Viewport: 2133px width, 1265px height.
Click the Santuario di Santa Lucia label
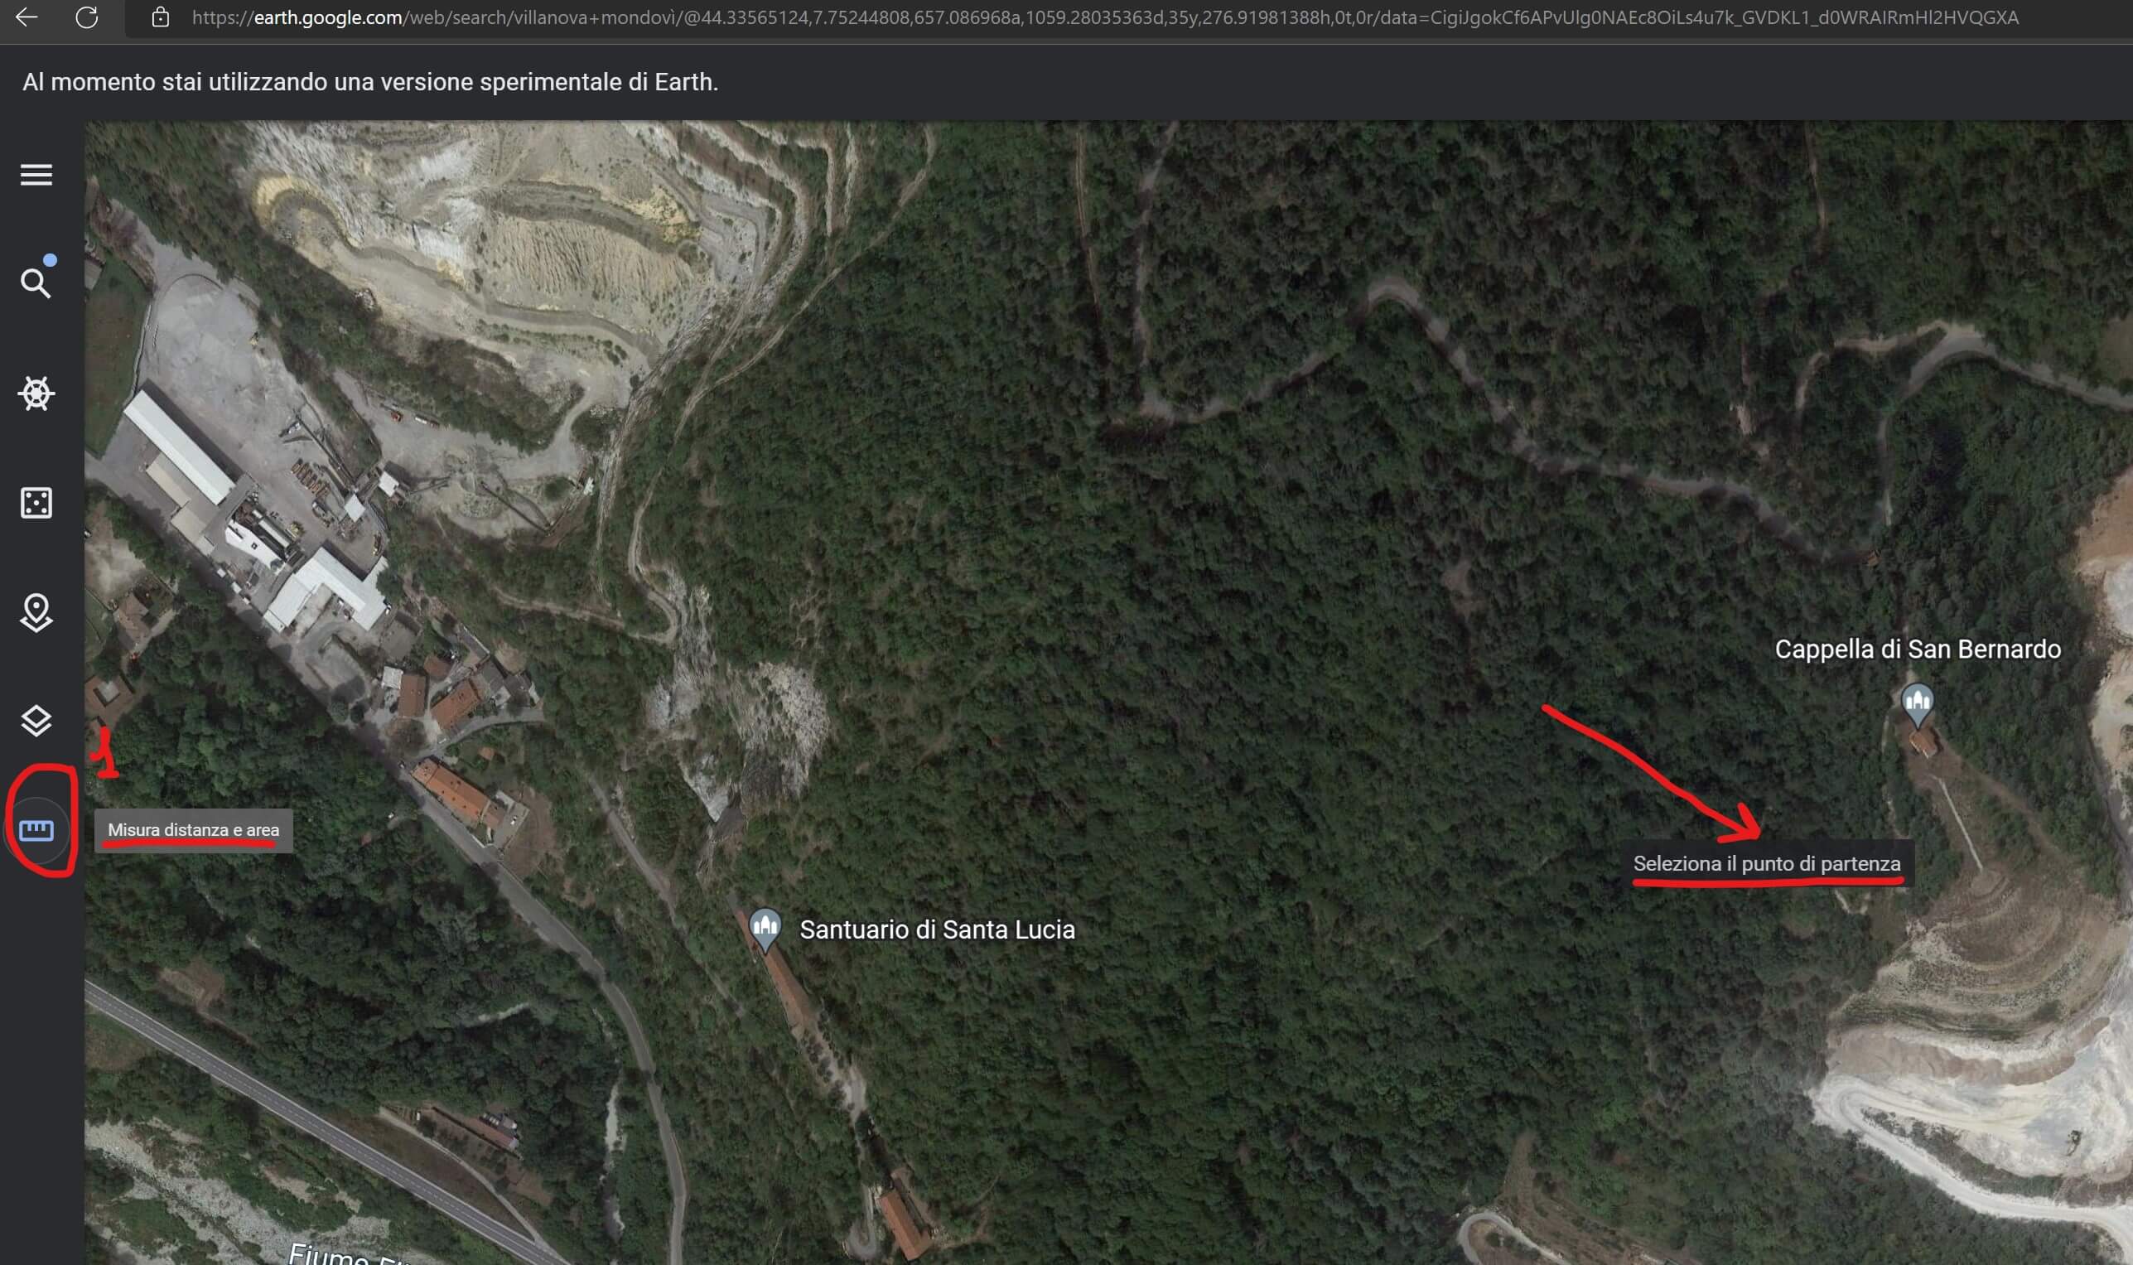tap(937, 929)
